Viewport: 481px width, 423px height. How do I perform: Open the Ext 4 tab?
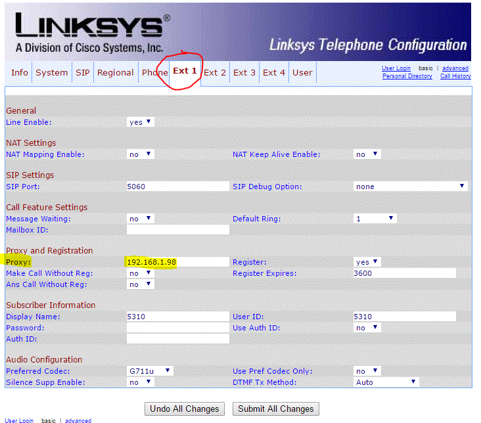click(x=273, y=73)
